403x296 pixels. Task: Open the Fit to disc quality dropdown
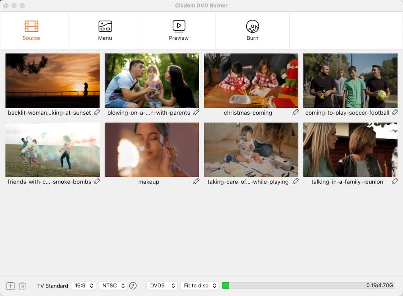[x=199, y=286]
